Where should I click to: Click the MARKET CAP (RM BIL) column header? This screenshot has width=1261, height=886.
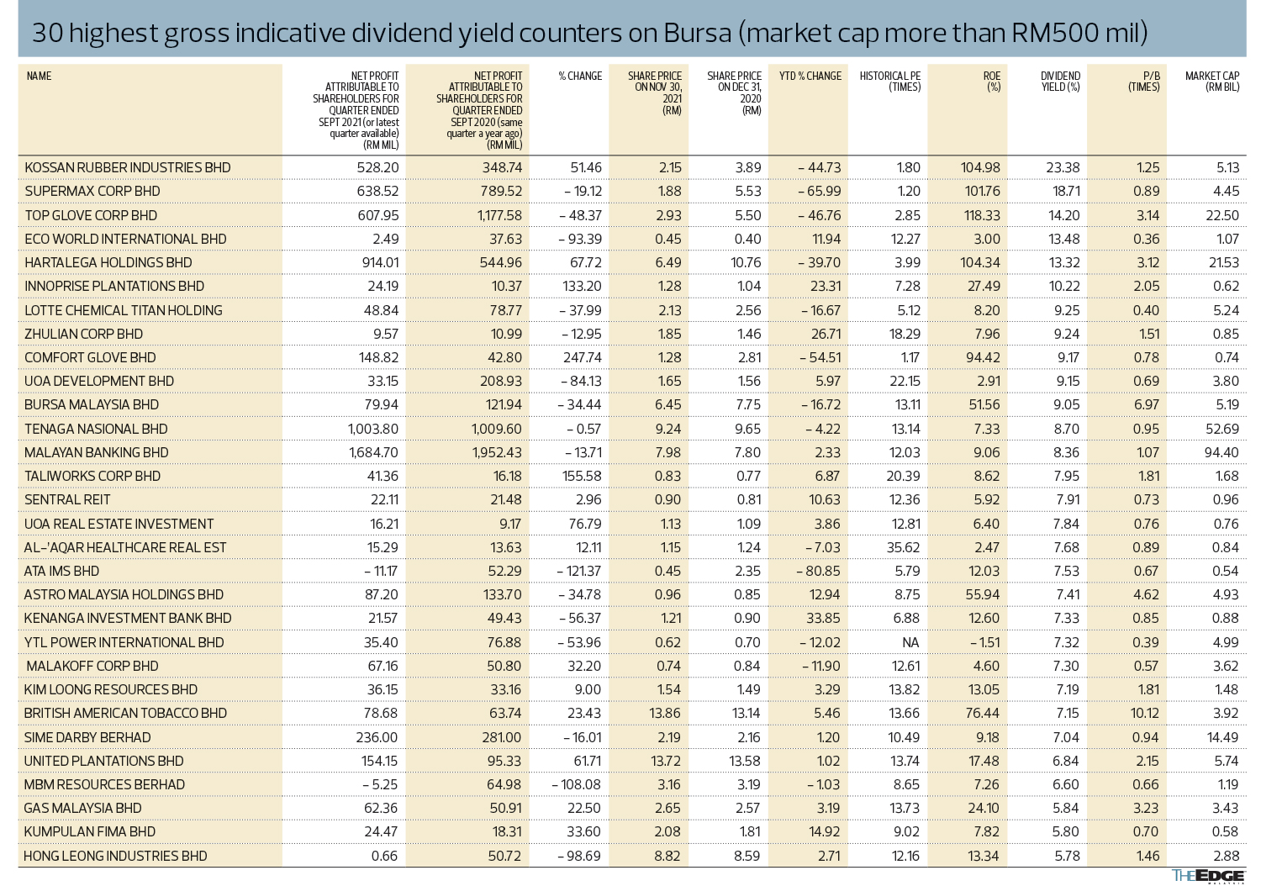pyautogui.click(x=1212, y=82)
